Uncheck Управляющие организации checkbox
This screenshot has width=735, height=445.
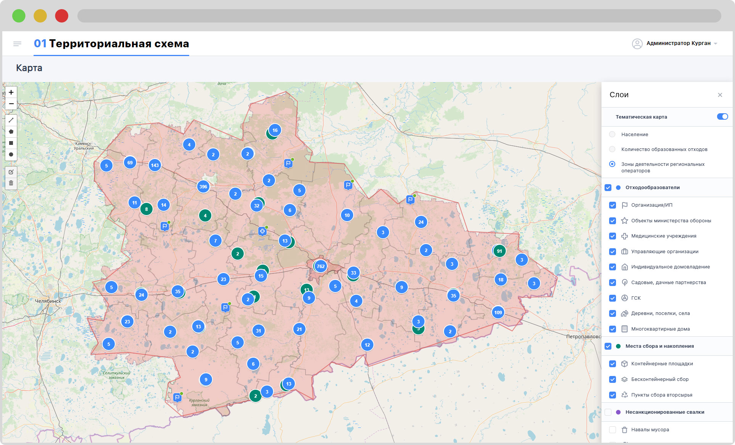click(613, 252)
